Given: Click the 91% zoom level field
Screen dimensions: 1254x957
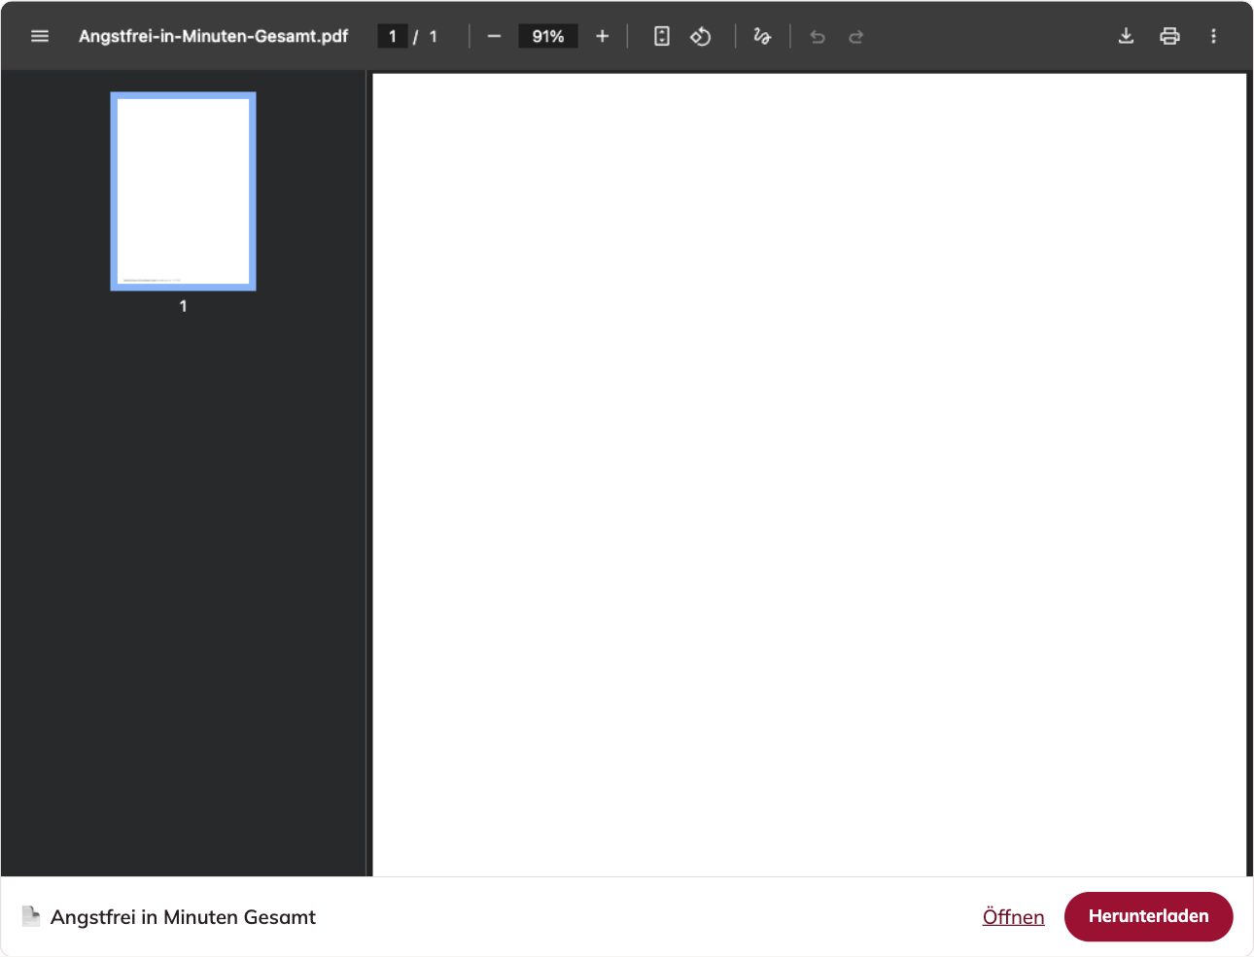Looking at the screenshot, I should pyautogui.click(x=548, y=36).
